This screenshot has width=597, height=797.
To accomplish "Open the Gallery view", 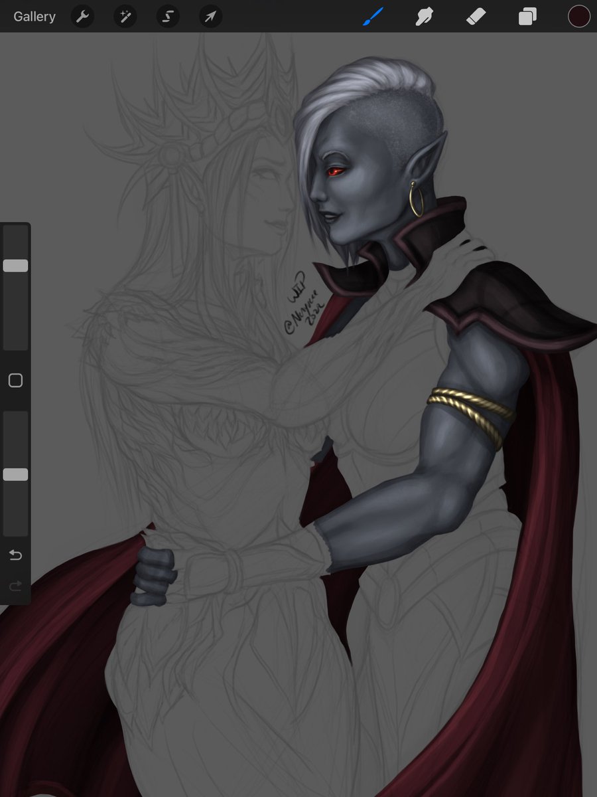I will click(34, 17).
